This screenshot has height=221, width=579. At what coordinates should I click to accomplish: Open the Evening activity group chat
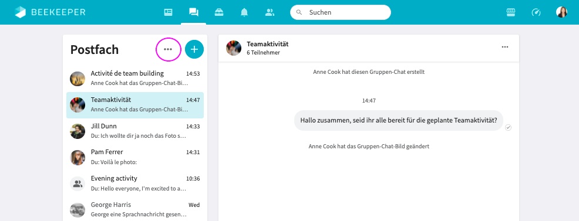click(x=135, y=183)
